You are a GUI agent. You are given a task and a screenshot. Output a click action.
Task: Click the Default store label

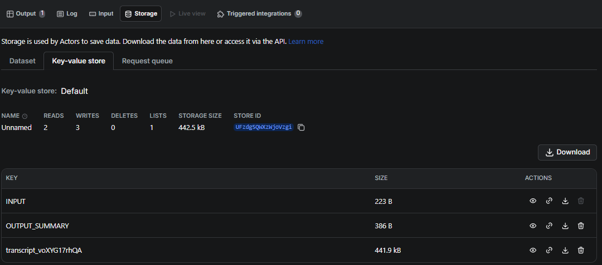click(75, 91)
